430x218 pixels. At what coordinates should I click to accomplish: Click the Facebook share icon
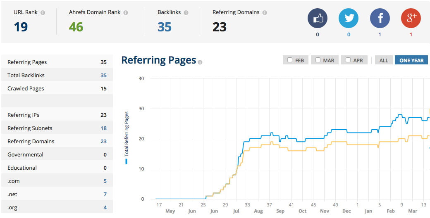380,19
